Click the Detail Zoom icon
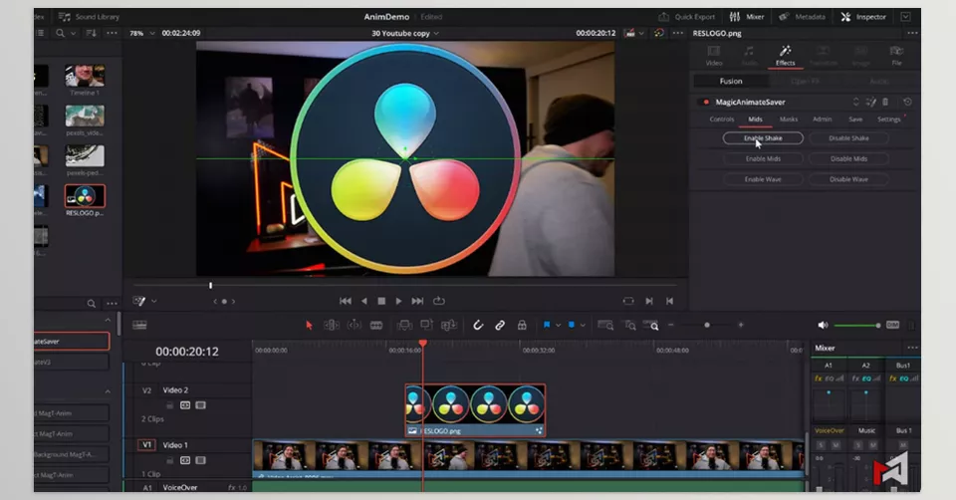This screenshot has height=500, width=956. [630, 326]
